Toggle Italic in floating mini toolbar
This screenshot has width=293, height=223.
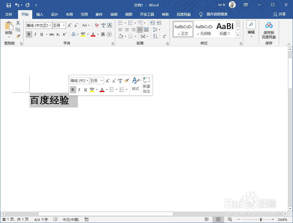click(79, 90)
